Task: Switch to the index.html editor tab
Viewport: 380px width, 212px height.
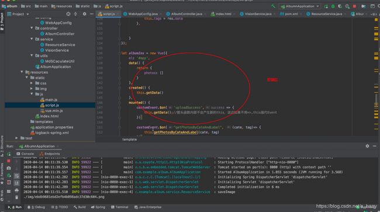Action: (x=221, y=14)
